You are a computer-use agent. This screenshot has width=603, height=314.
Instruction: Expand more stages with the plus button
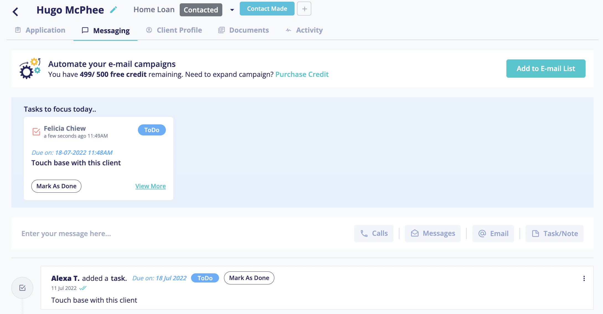coord(304,9)
